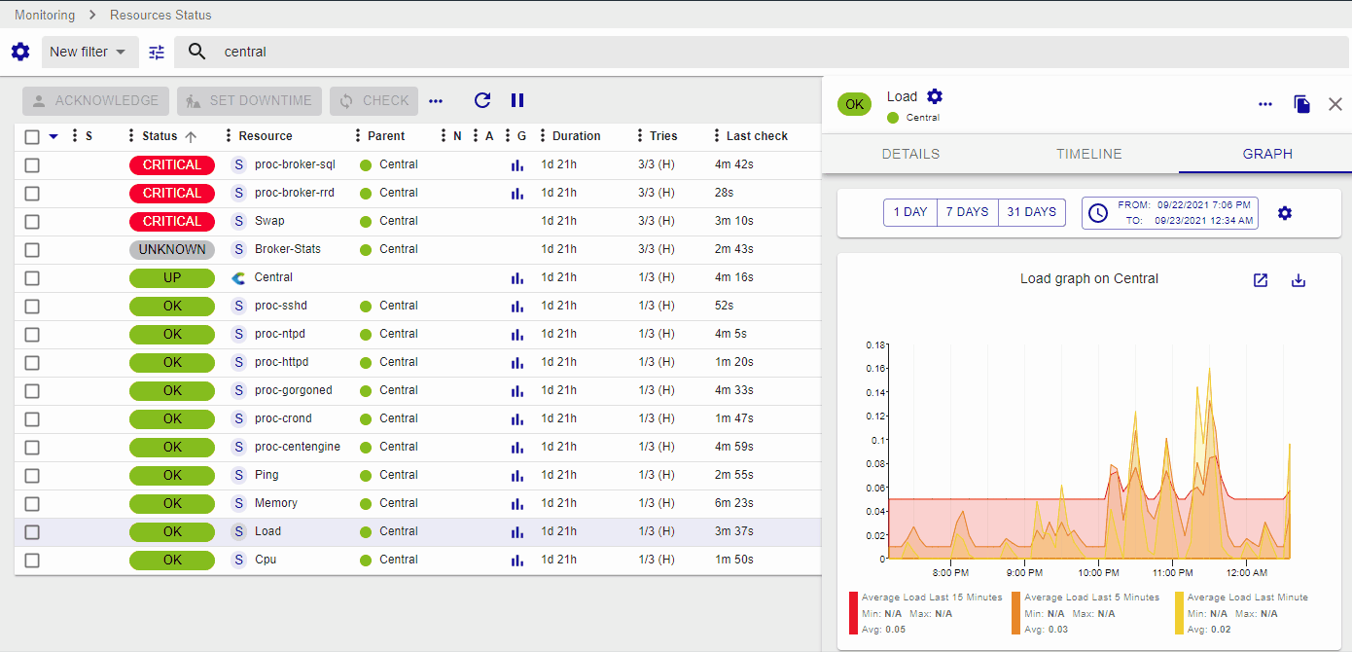Switch to the TIMELINE tab
This screenshot has width=1352, height=652.
pyautogui.click(x=1089, y=154)
